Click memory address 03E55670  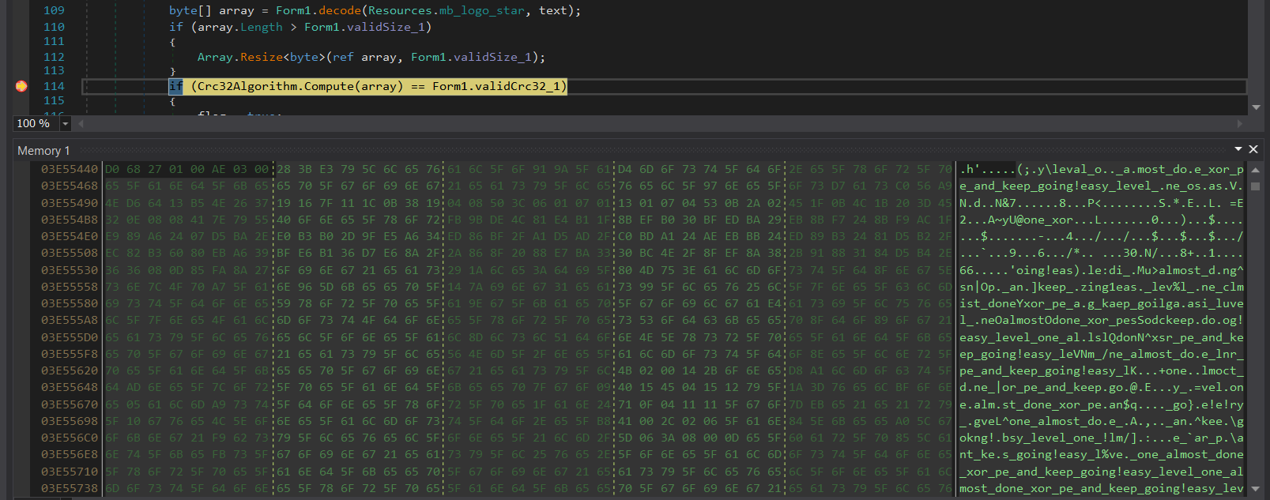(x=70, y=404)
